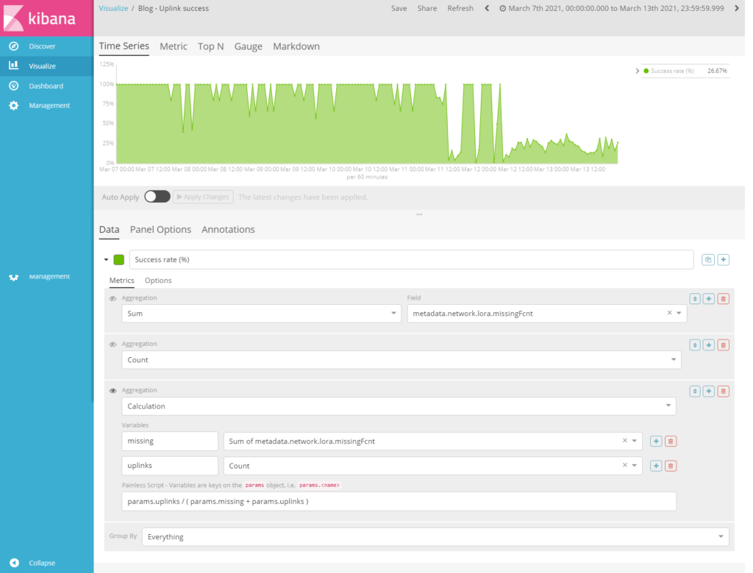Add variable after the missing variable

click(656, 441)
